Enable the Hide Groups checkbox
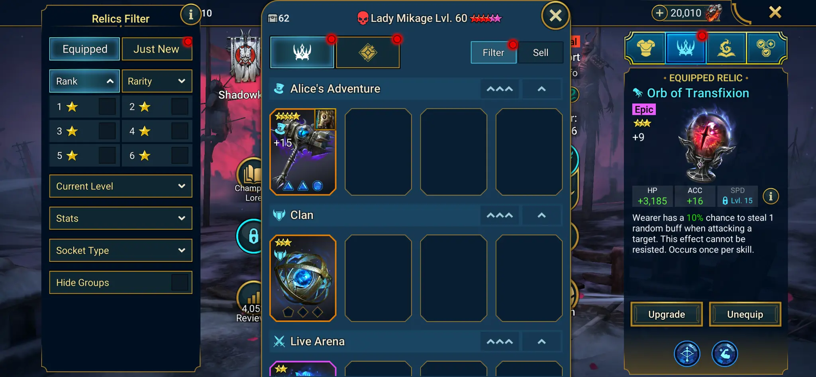The width and height of the screenshot is (816, 377). click(x=180, y=282)
